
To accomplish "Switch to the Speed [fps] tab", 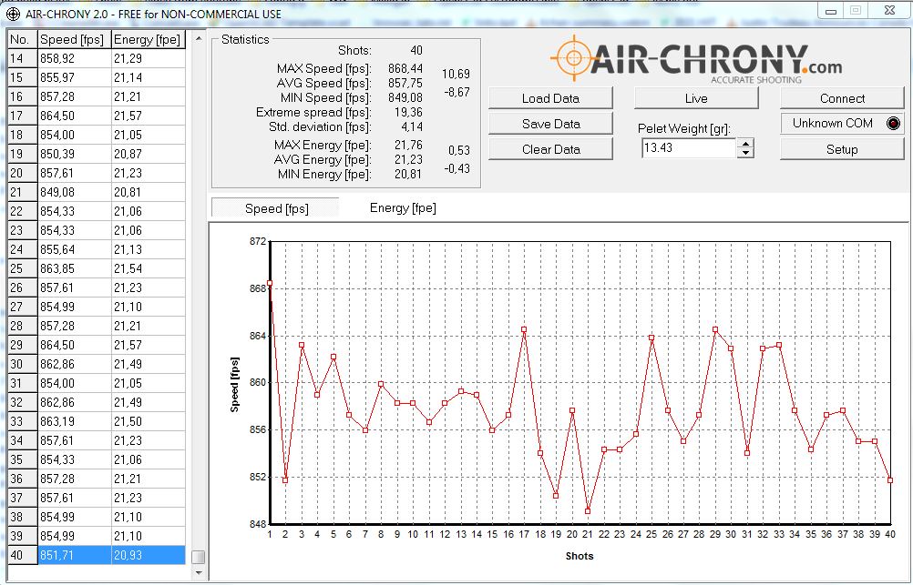I will 276,208.
